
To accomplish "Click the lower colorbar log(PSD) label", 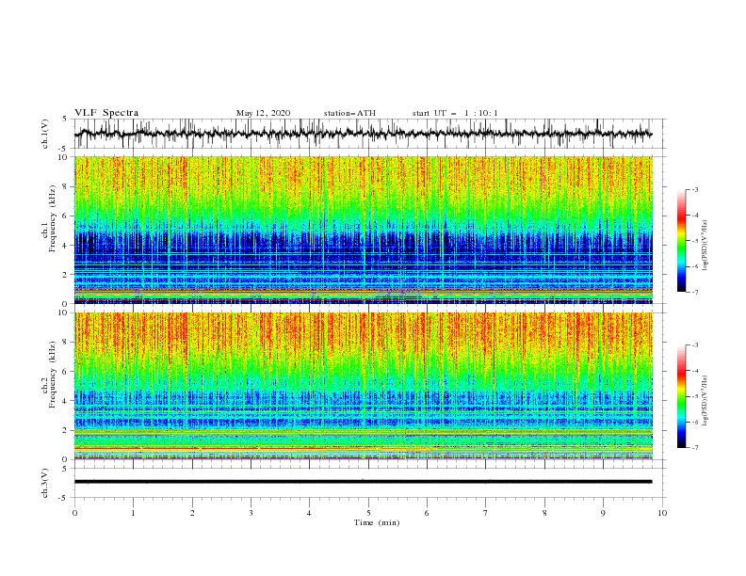I will (705, 401).
